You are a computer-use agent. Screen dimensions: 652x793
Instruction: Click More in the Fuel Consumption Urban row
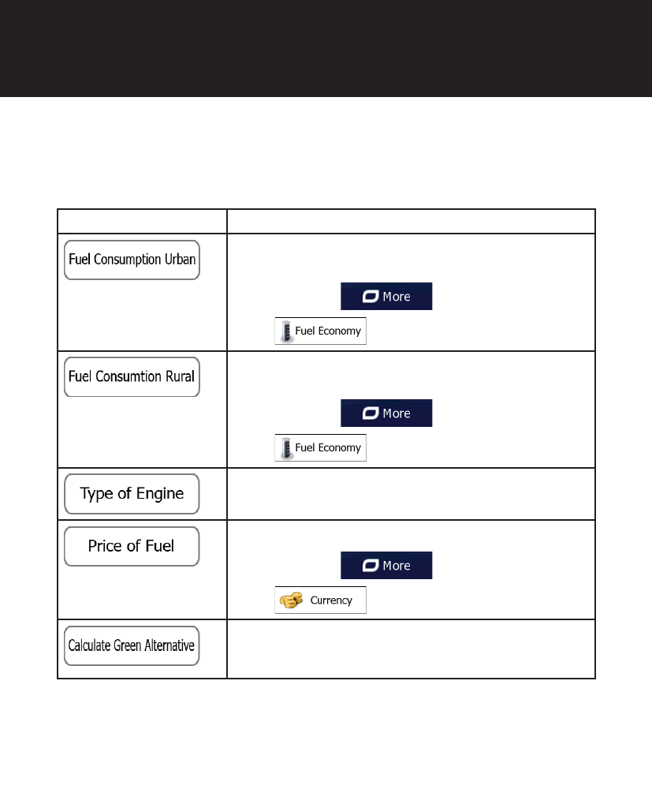(386, 297)
